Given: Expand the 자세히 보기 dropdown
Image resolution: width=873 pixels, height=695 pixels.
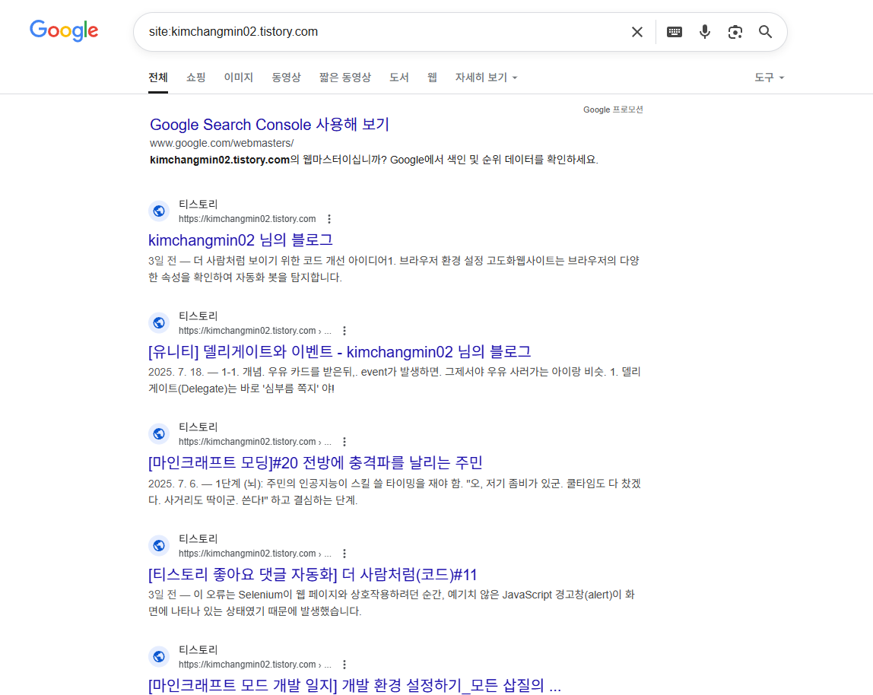Looking at the screenshot, I should 486,78.
